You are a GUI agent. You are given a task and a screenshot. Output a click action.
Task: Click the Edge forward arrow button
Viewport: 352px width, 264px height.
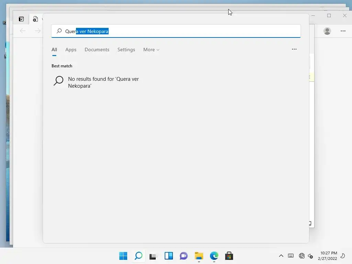click(38, 31)
